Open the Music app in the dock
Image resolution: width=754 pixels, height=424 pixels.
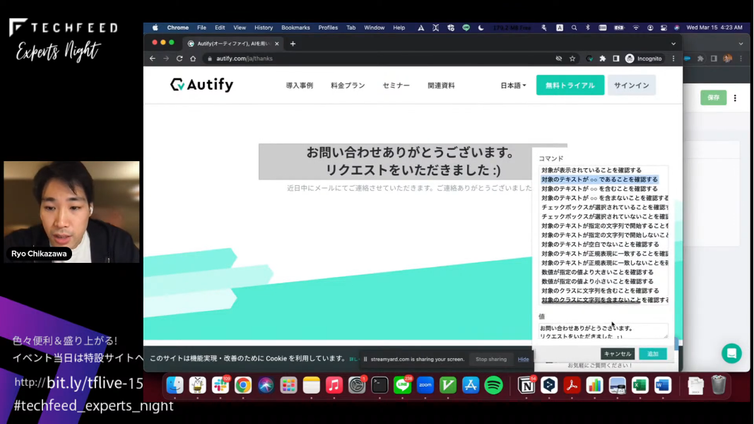click(334, 385)
